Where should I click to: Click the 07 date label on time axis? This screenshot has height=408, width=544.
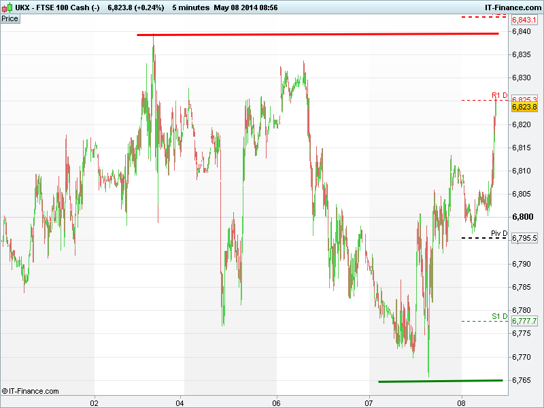tap(369, 403)
